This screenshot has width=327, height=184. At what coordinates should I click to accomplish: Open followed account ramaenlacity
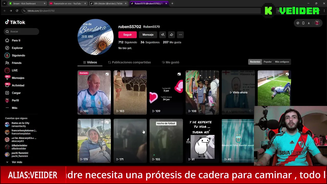(x=20, y=124)
